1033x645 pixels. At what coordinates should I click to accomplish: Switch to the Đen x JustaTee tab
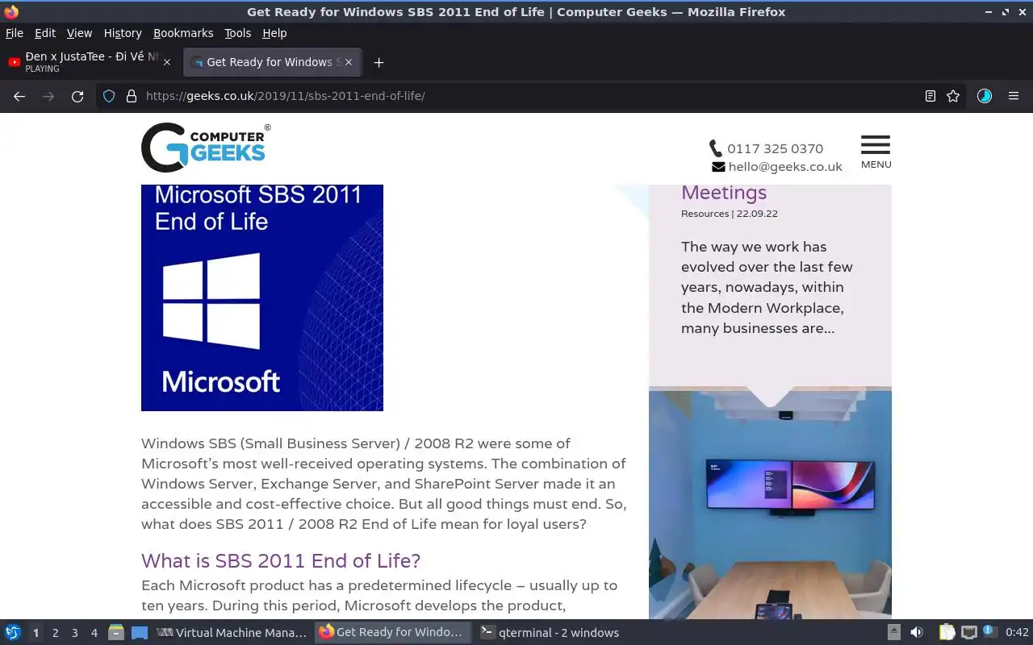click(x=90, y=62)
